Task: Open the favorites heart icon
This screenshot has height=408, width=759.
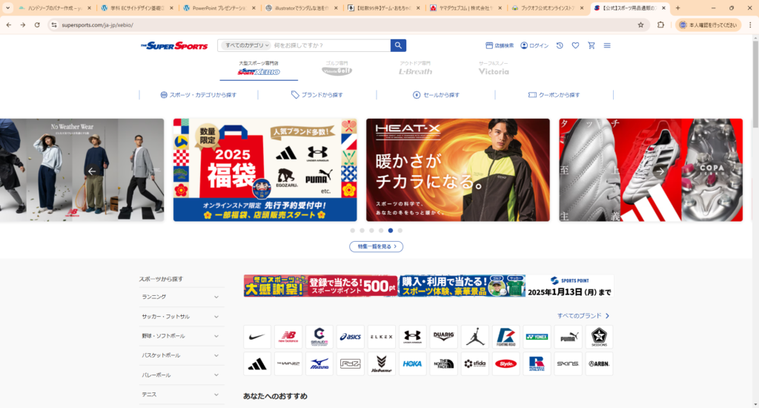Action: coord(575,45)
